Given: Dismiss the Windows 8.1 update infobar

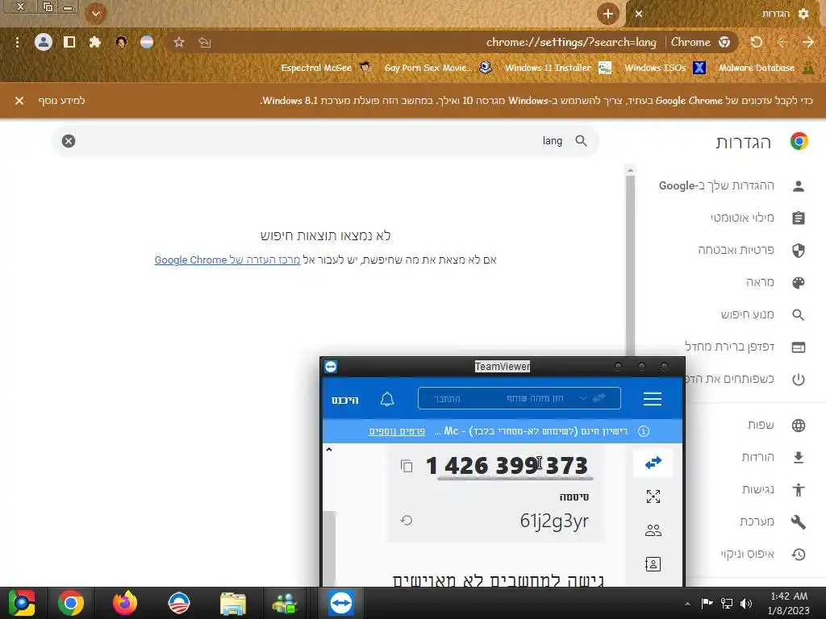Looking at the screenshot, I should click(19, 101).
